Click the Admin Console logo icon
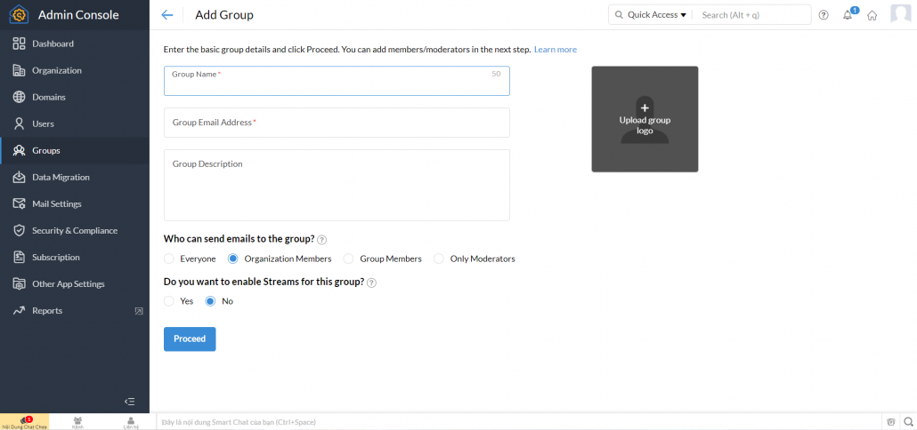This screenshot has height=430, width=917. [20, 14]
